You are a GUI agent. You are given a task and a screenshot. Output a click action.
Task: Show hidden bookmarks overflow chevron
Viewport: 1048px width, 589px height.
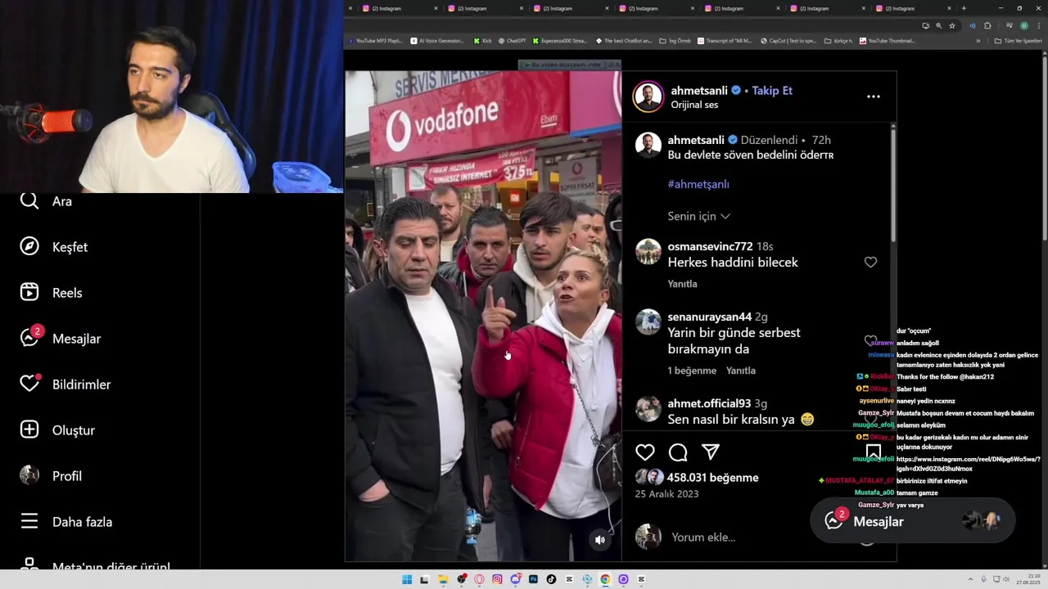[x=978, y=40]
